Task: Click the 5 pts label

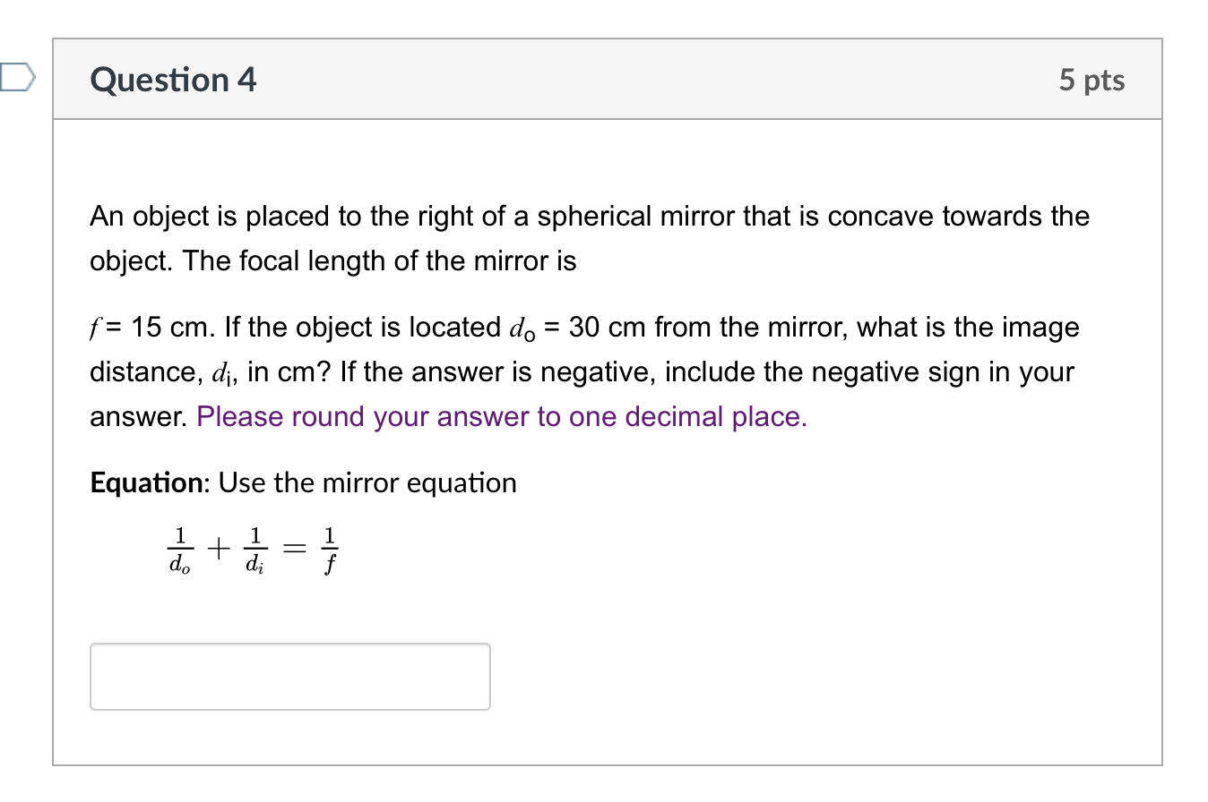Action: [x=1092, y=80]
